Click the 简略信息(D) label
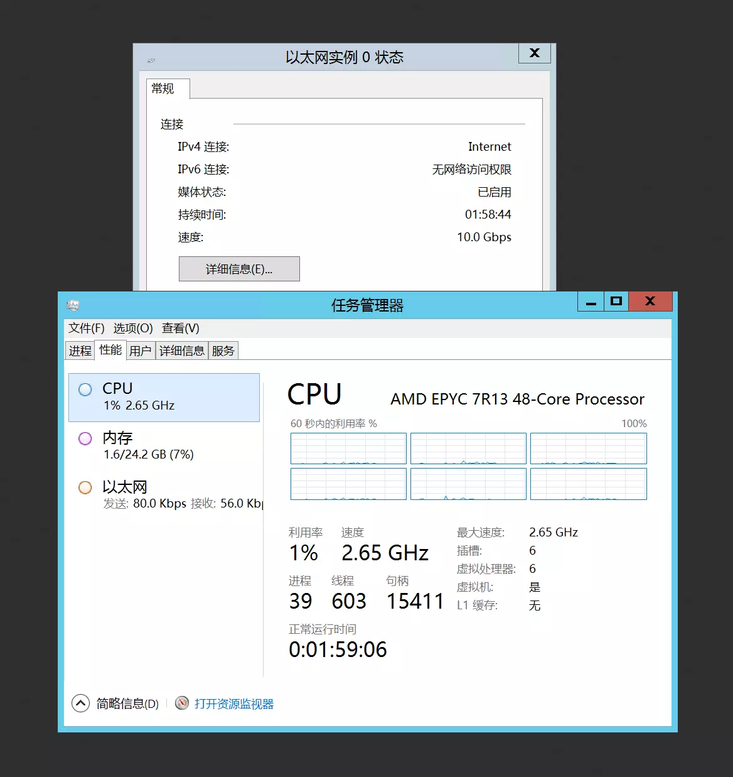The height and width of the screenshot is (777, 733). (x=127, y=704)
